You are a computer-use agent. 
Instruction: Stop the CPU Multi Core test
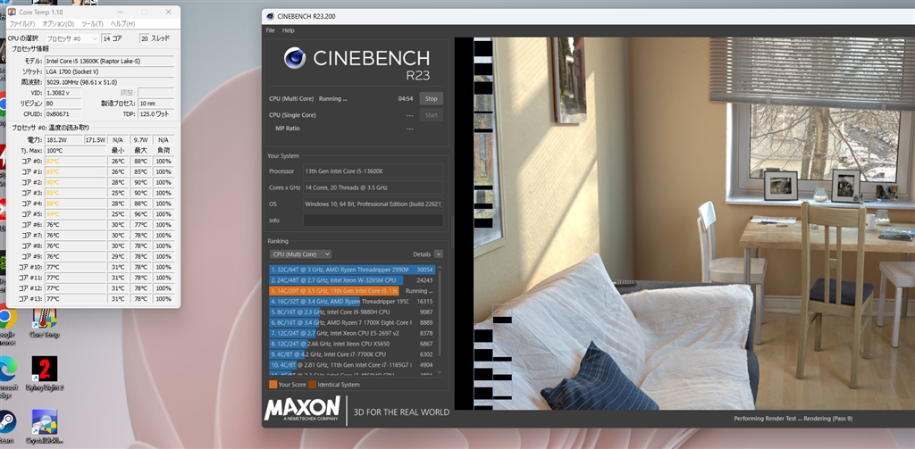431,98
